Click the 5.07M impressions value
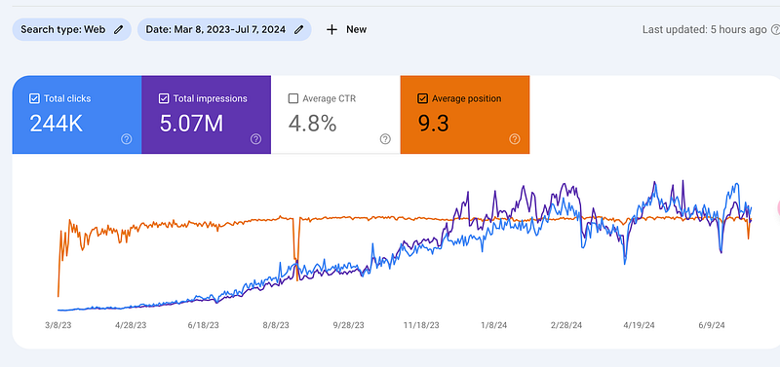 pyautogui.click(x=191, y=124)
